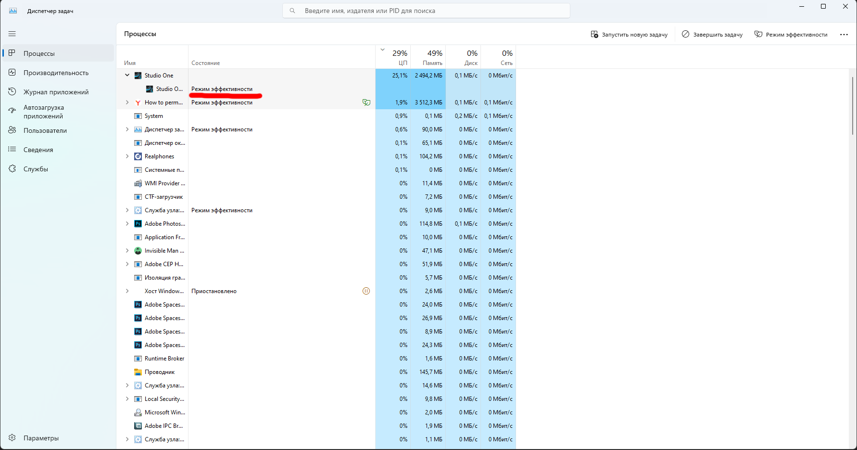The height and width of the screenshot is (450, 857).
Task: Open the Службы tab
Action: (x=58, y=169)
